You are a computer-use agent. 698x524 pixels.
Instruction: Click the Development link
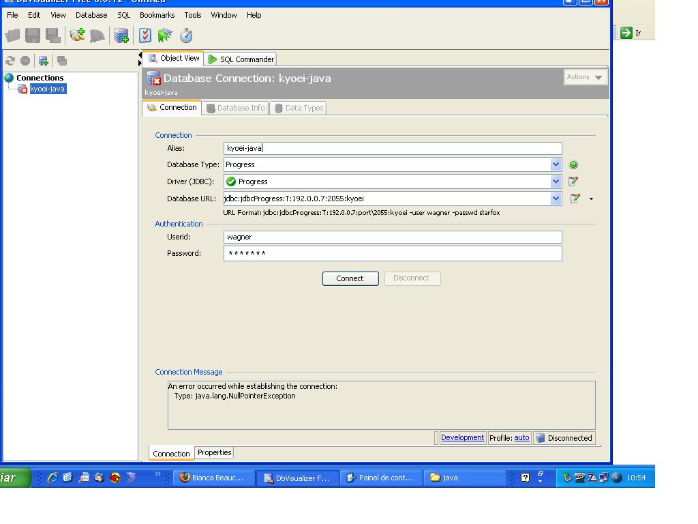pos(462,437)
